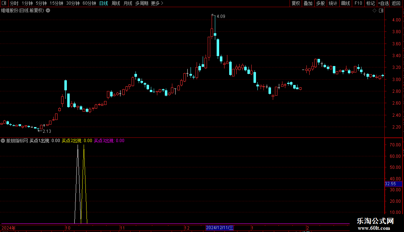
Task: Click the white buy-point 1 spike line
Action: pos(78,184)
